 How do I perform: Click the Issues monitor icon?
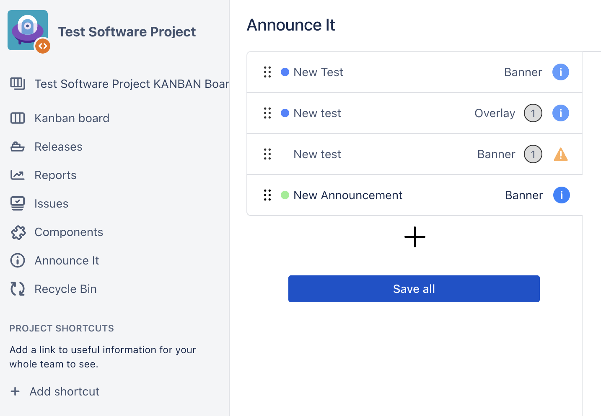click(18, 203)
